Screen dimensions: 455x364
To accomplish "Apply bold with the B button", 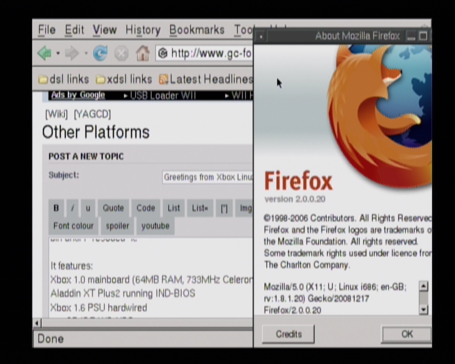I will pos(56,208).
